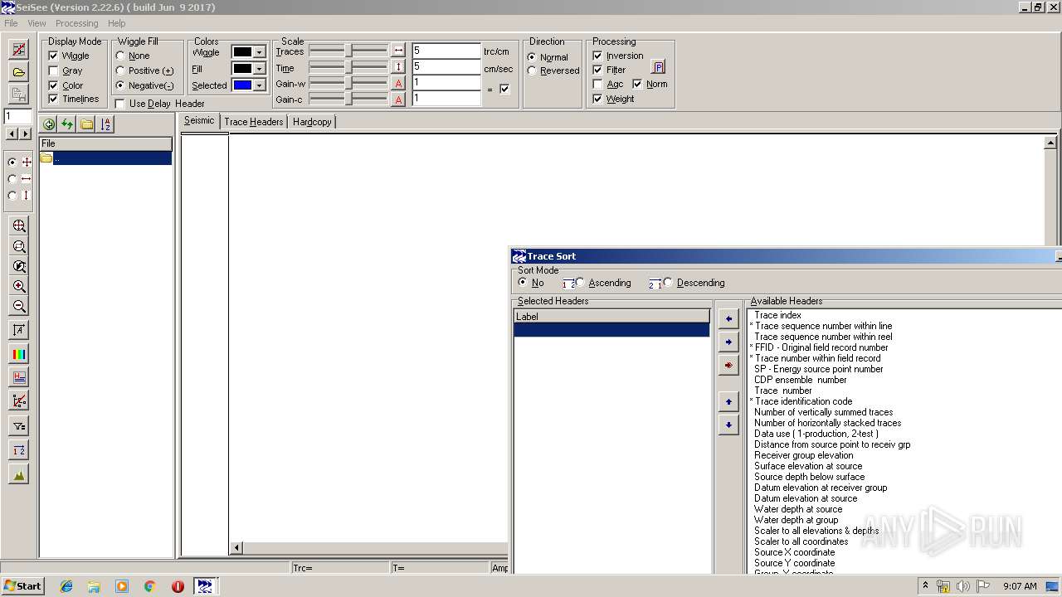This screenshot has width=1062, height=597.
Task: Toggle the Norm checkbox
Action: coord(637,84)
